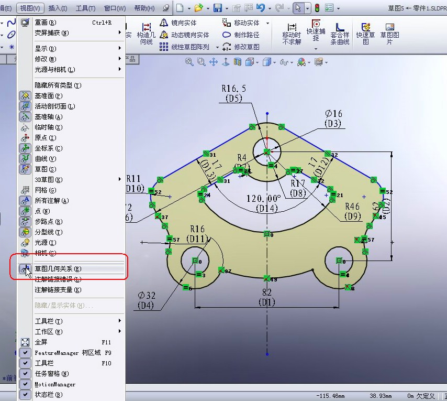Click the Pan view arrows icon
Screen dimensions: 447x401
[214, 62]
